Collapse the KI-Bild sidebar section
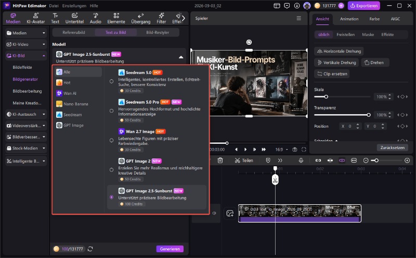The height and width of the screenshot is (258, 416). pyautogui.click(x=26, y=56)
